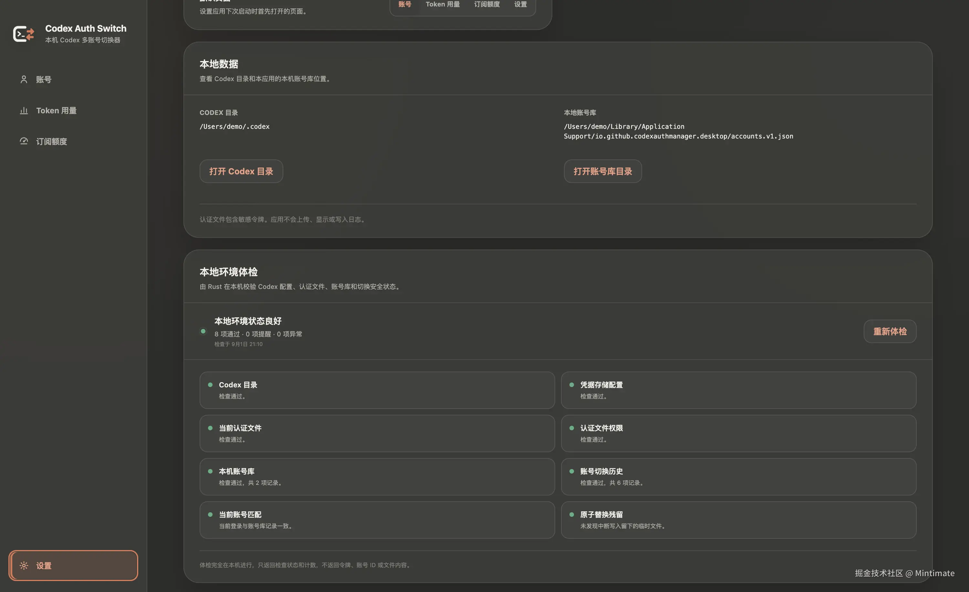Click the /Users/demo/.codex path text
The image size is (969, 592).
(x=234, y=127)
